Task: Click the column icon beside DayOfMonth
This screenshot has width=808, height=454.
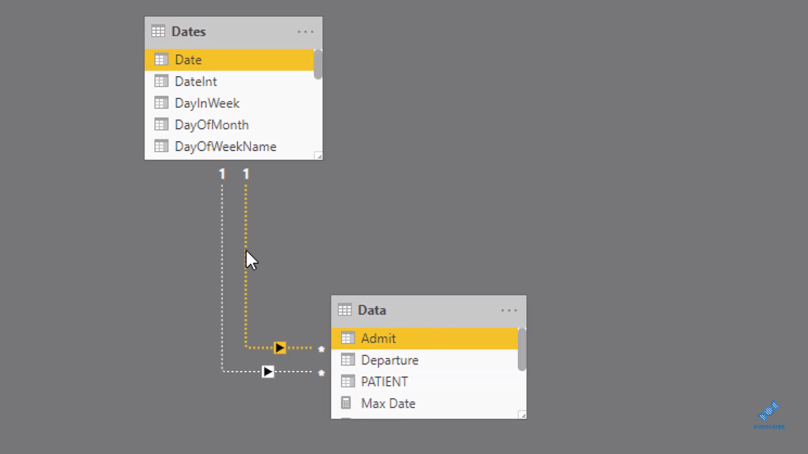Action: 161,125
